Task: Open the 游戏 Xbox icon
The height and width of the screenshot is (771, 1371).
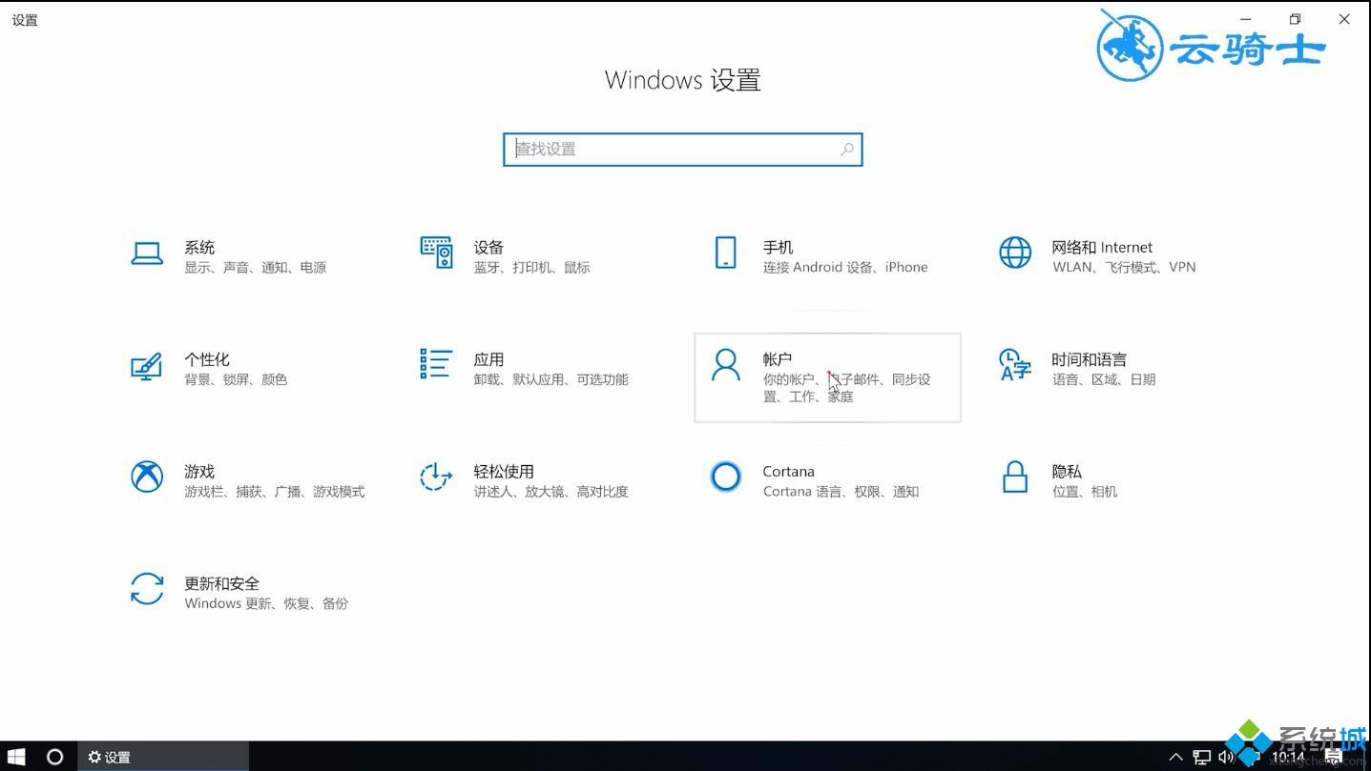Action: tap(147, 477)
